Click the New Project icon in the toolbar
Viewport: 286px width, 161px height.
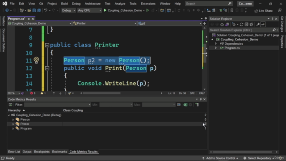pyautogui.click(x=22, y=10)
